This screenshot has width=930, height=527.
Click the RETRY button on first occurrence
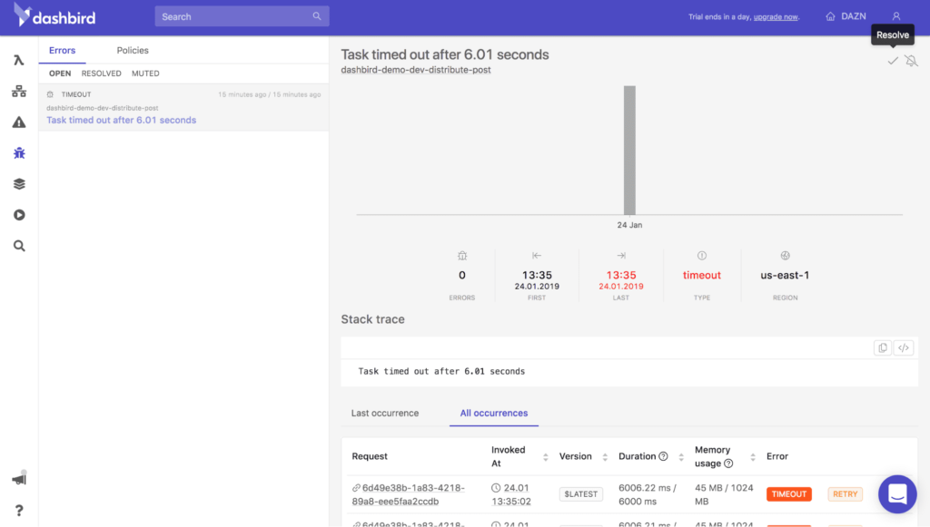845,493
